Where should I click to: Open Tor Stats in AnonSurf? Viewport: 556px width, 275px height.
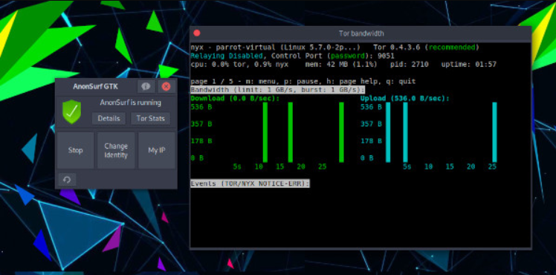pos(150,118)
